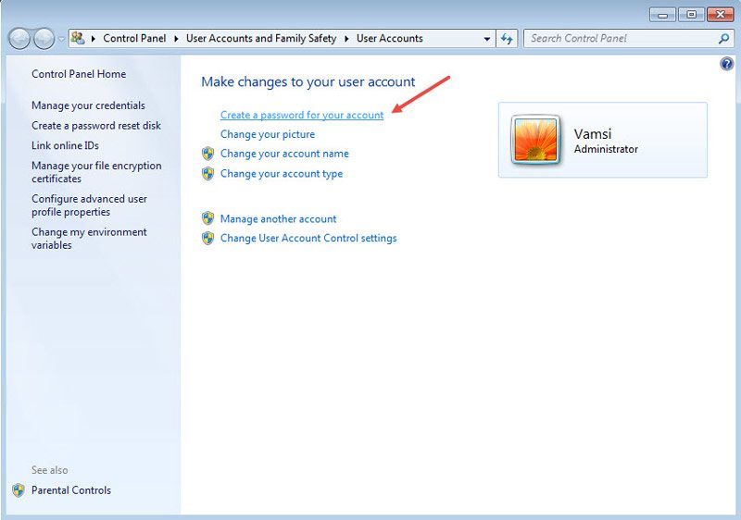This screenshot has width=741, height=520.
Task: Select User Accounts and Family Safety breadcrumb
Action: (x=261, y=38)
